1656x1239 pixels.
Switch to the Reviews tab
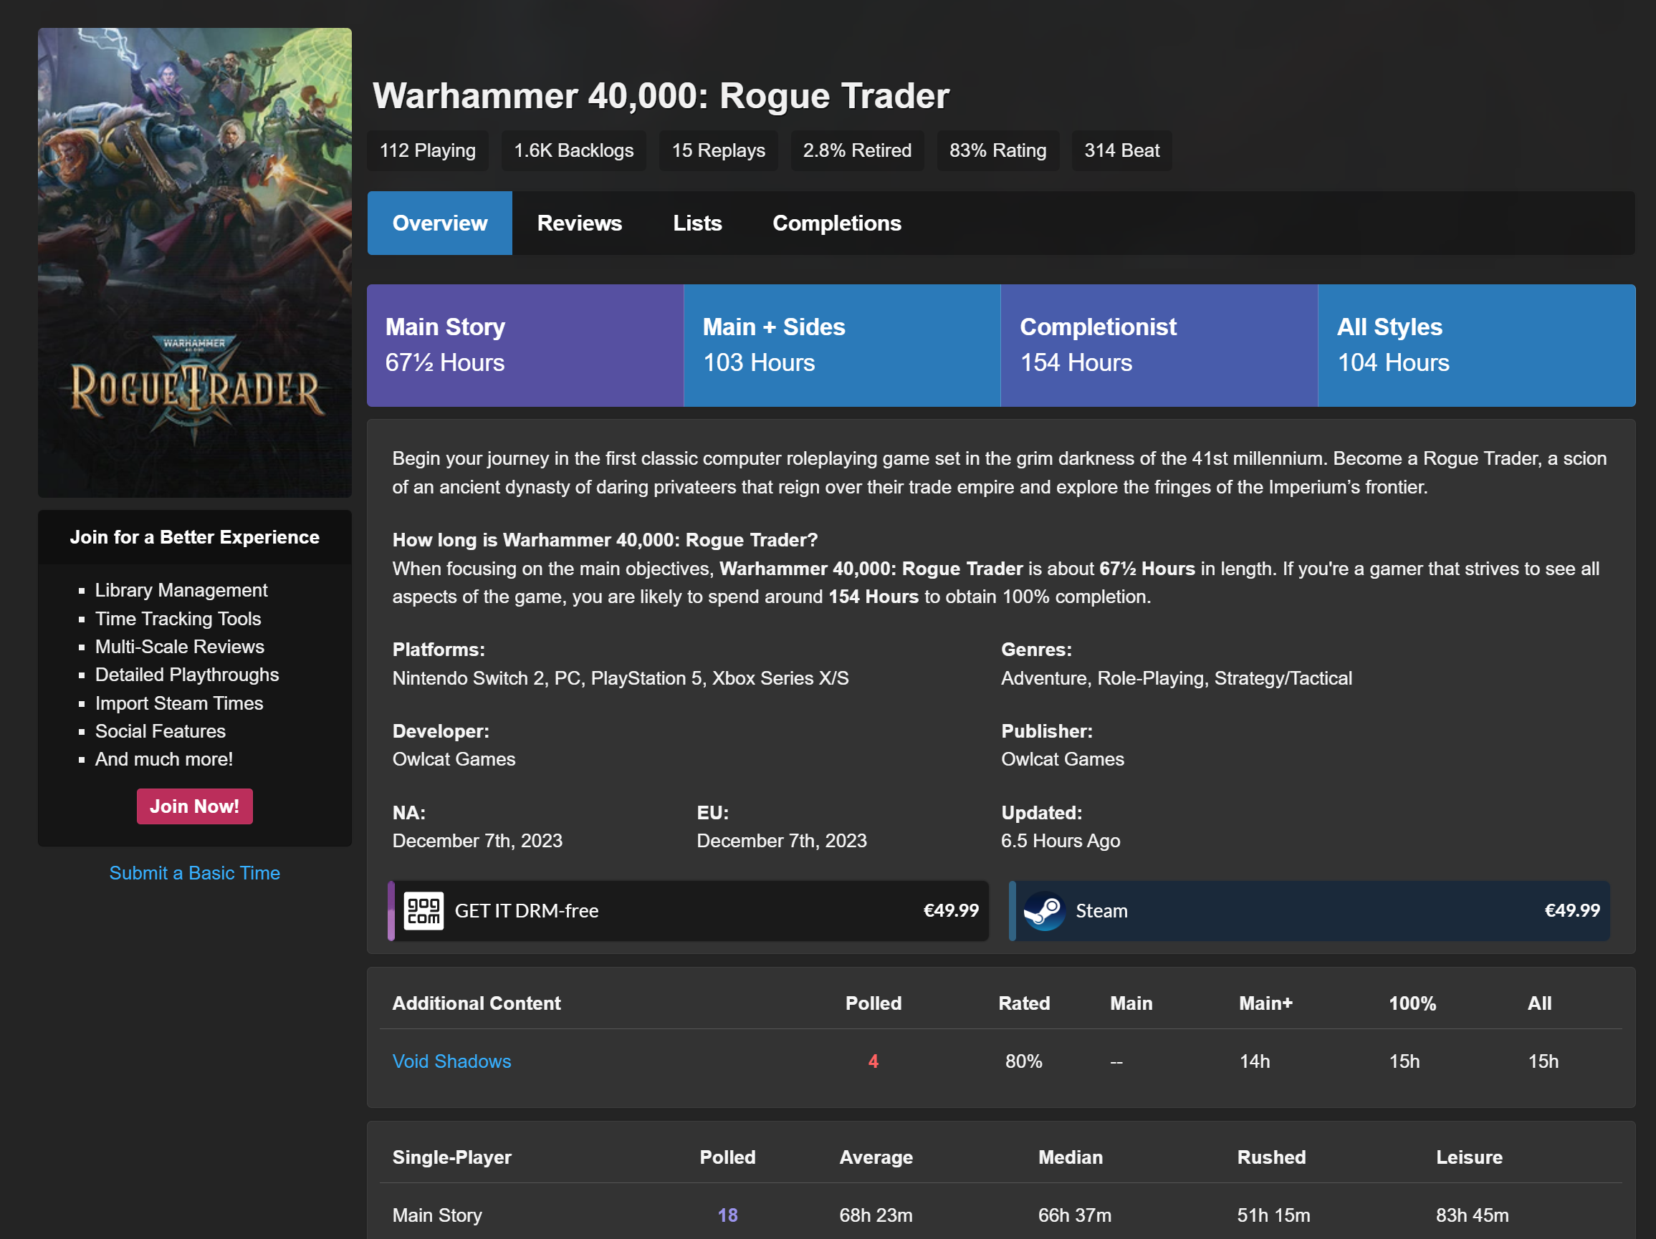[x=579, y=223]
